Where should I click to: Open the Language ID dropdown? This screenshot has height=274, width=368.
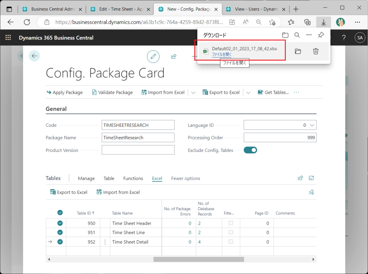coord(312,125)
